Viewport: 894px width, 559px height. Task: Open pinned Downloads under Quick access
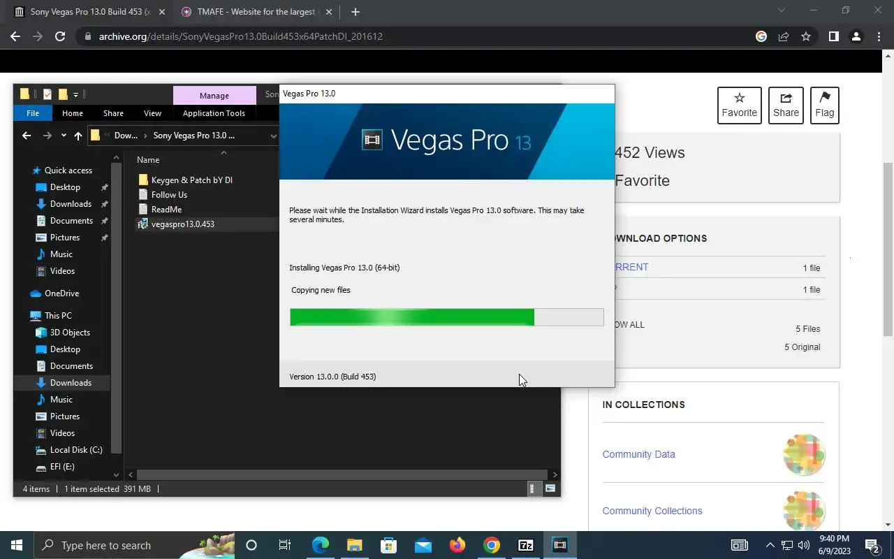[71, 204]
